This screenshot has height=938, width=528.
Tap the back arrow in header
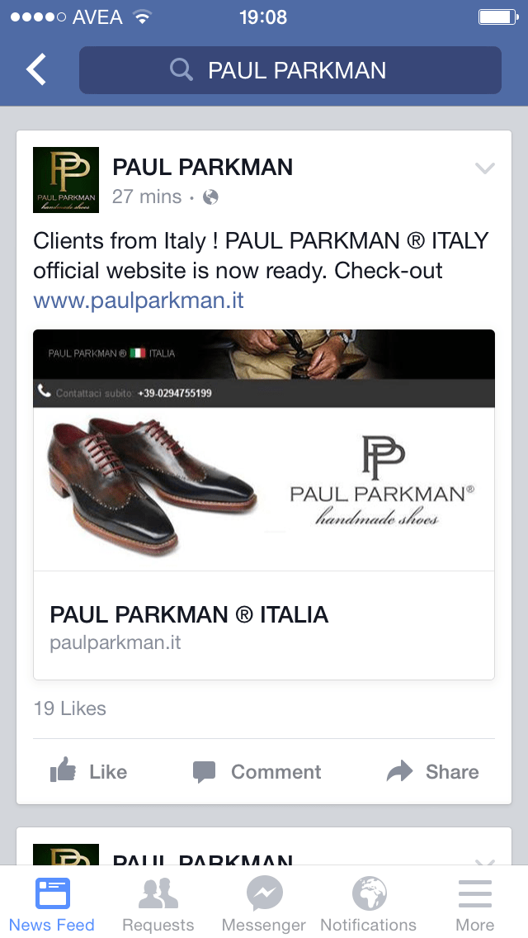coord(35,69)
